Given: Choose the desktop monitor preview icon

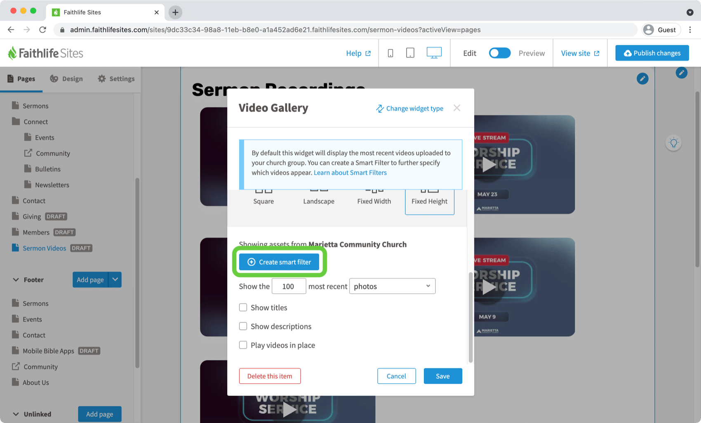Looking at the screenshot, I should click(434, 53).
